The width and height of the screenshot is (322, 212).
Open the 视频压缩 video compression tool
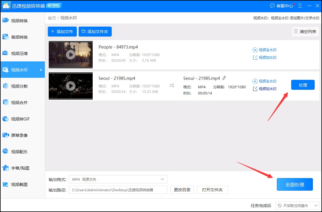(19, 54)
